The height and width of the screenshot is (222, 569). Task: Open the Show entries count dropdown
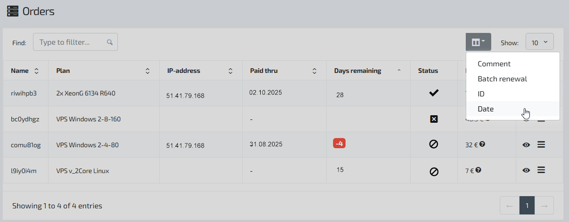539,42
